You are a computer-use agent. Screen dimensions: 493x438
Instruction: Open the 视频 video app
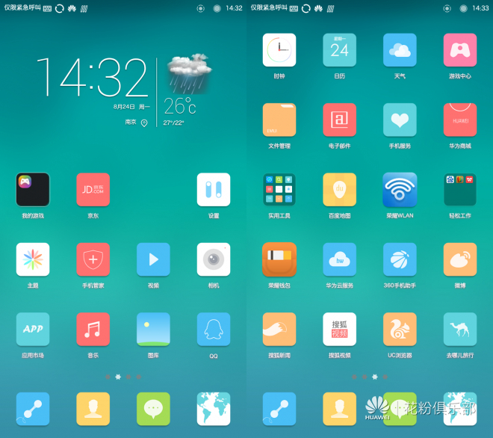pos(153,259)
